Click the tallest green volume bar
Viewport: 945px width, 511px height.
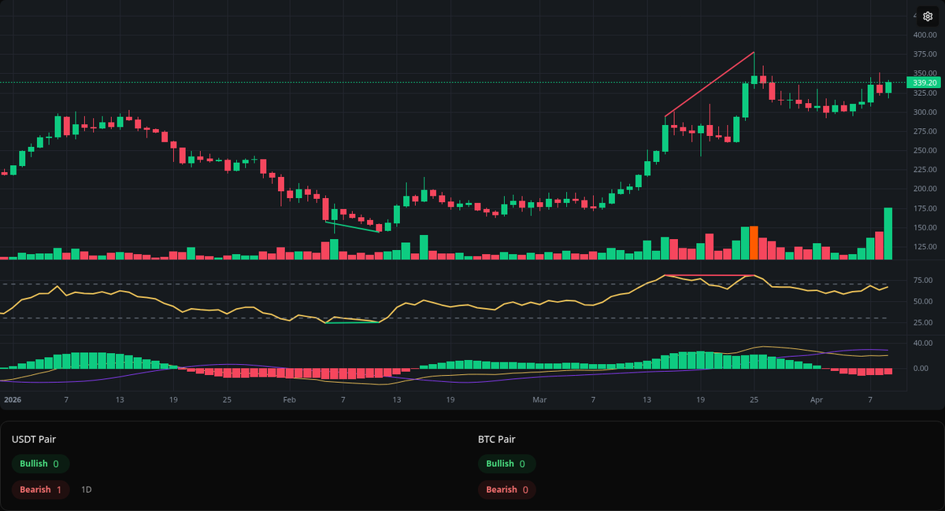(x=888, y=233)
